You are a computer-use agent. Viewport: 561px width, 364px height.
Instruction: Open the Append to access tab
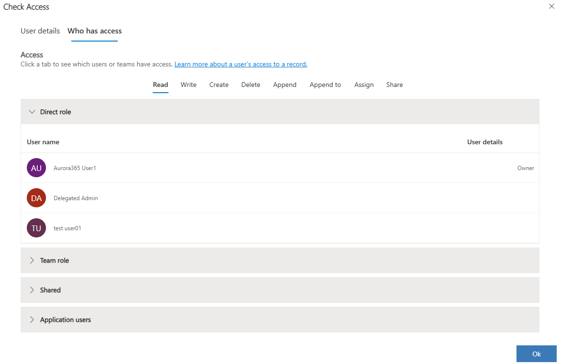[x=325, y=85]
